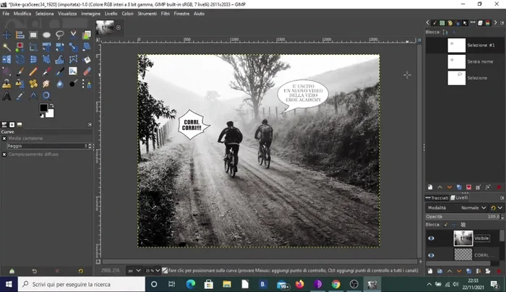Hide the Visibile layer using eye icon
This screenshot has height=292, width=506.
[x=432, y=238]
